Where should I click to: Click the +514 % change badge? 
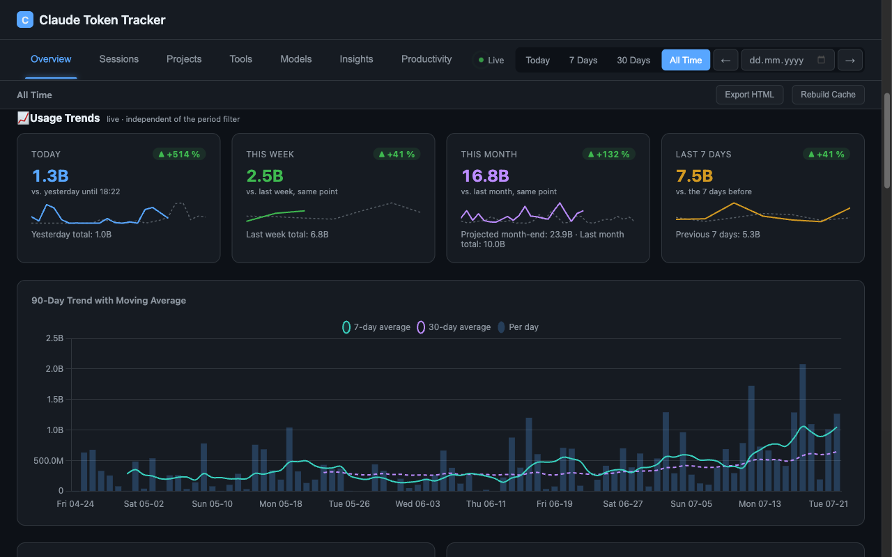click(x=179, y=155)
